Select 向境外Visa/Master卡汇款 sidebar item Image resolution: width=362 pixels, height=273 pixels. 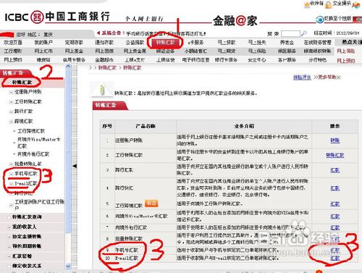[x=38, y=143]
